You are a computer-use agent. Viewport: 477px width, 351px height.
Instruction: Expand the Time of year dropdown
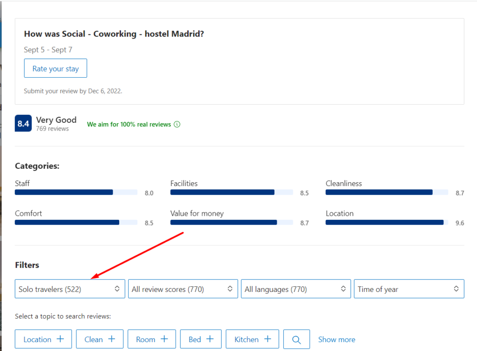409,289
